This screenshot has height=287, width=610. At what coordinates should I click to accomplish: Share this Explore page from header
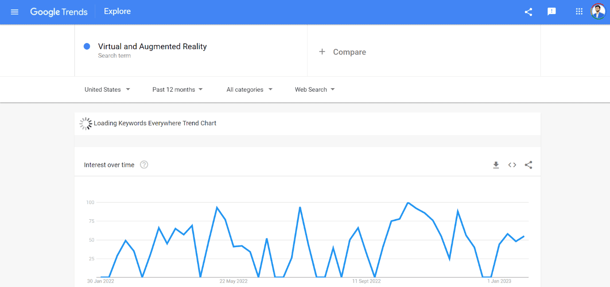(528, 12)
